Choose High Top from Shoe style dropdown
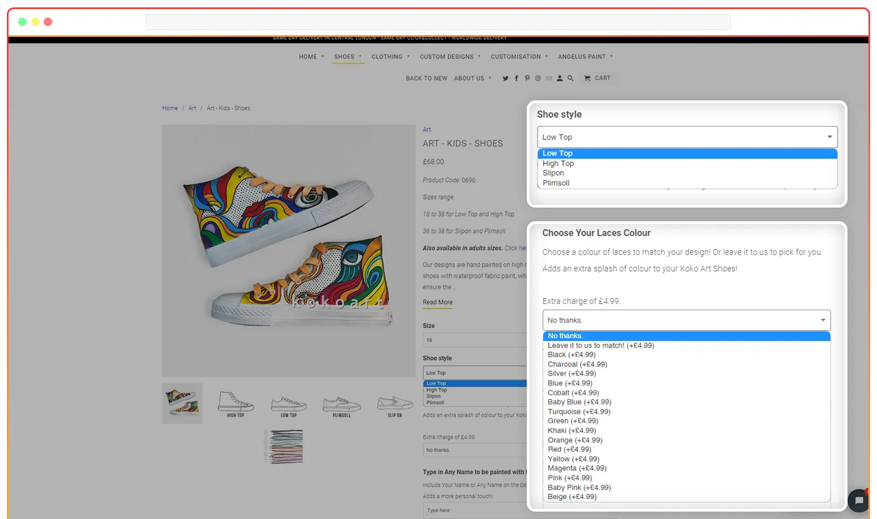This screenshot has width=877, height=519. 558,163
